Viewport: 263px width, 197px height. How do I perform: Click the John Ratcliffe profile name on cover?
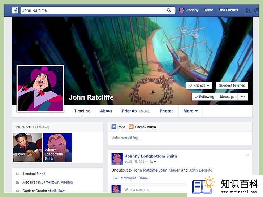[91, 97]
